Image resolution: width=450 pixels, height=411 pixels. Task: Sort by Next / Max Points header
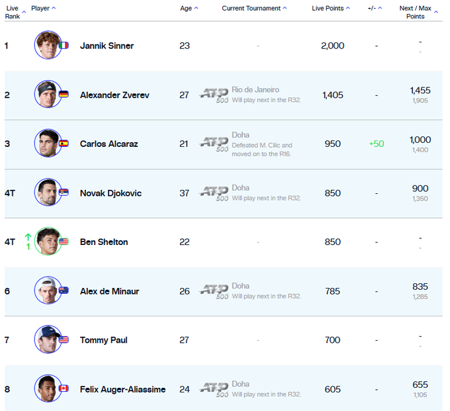click(418, 12)
